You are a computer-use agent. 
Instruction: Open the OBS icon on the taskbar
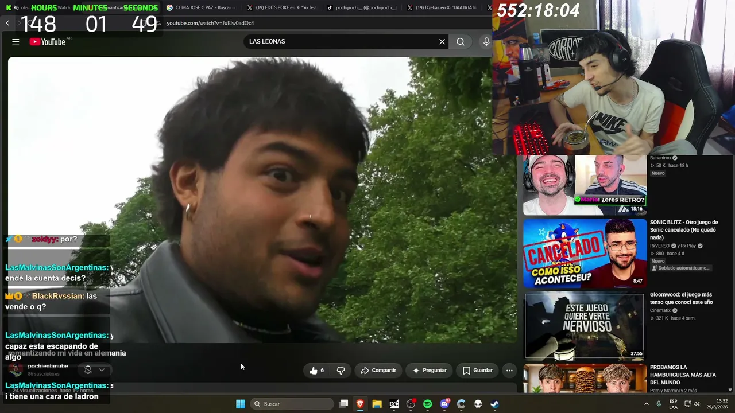[411, 404]
